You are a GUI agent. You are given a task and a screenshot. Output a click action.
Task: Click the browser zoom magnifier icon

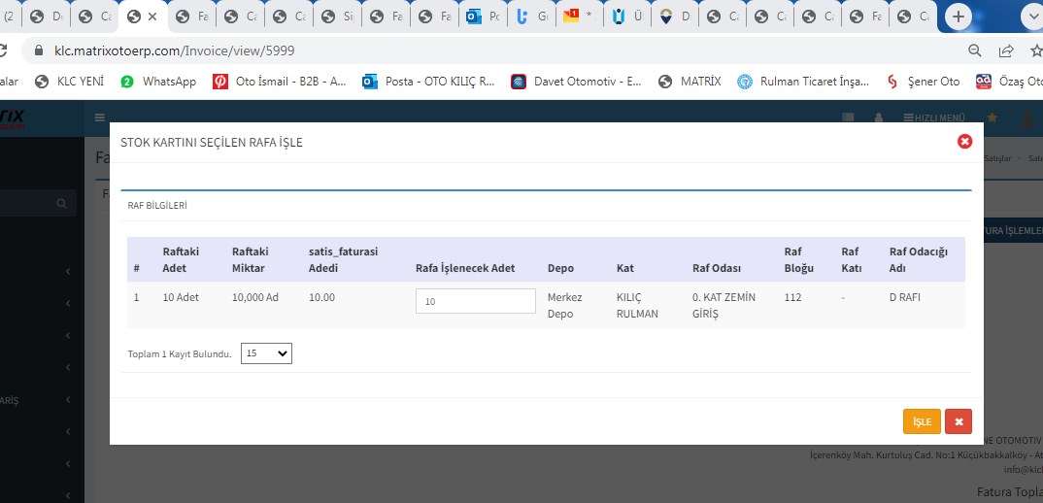(975, 50)
